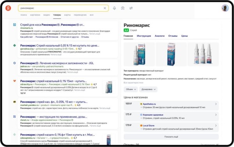Open result Спрей для носа Риномарис
Screen dimensions: 234x147
[52, 25]
